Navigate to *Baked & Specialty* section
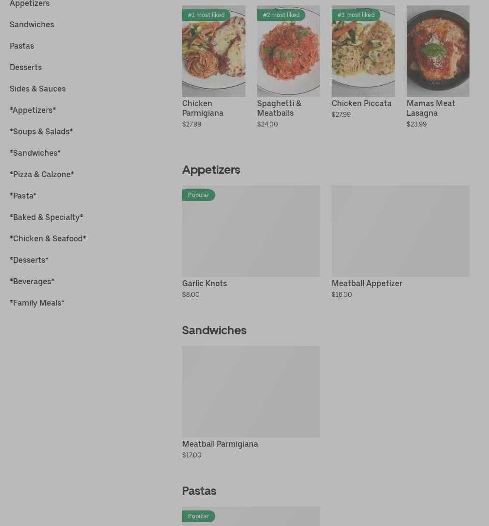Screen dimensions: 489x526 [46, 218]
